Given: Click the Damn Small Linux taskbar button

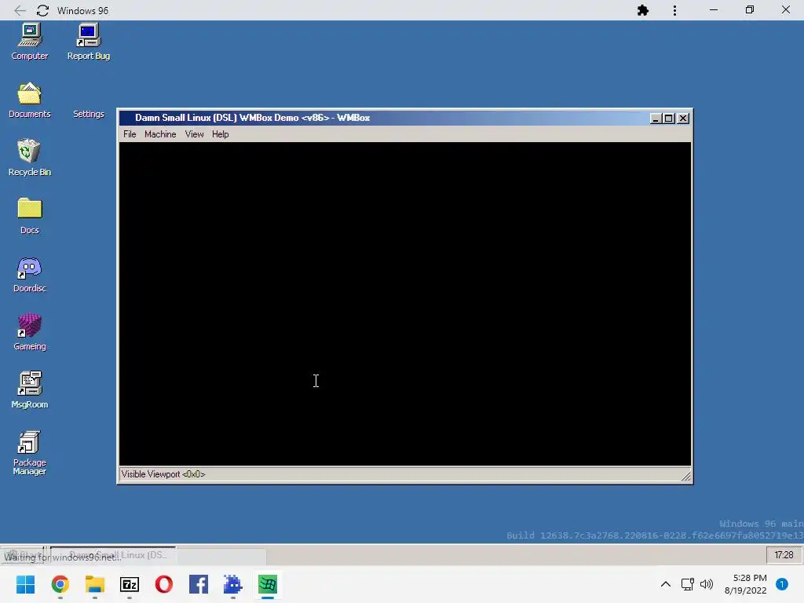Looking at the screenshot, I should click(113, 555).
